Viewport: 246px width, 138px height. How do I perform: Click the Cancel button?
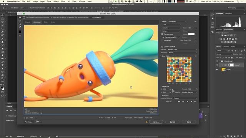tap(172, 122)
